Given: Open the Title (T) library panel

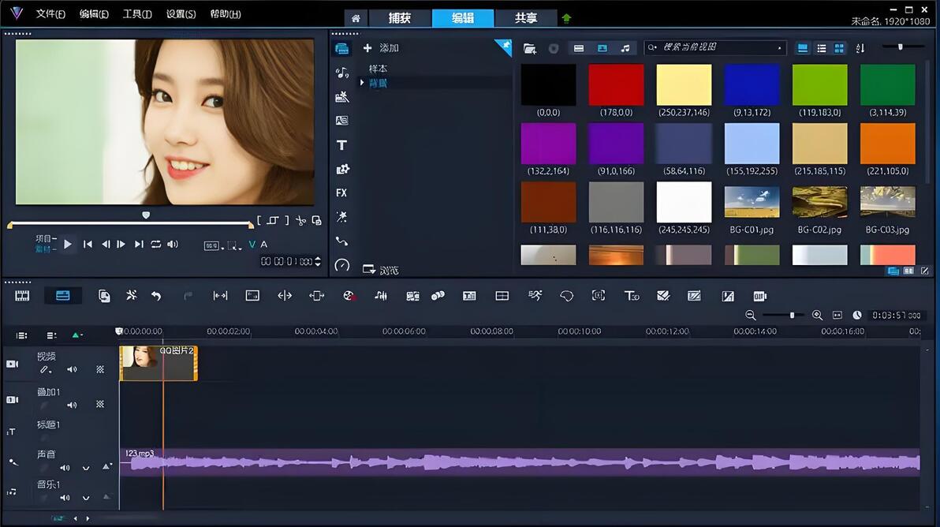Looking at the screenshot, I should pos(341,145).
